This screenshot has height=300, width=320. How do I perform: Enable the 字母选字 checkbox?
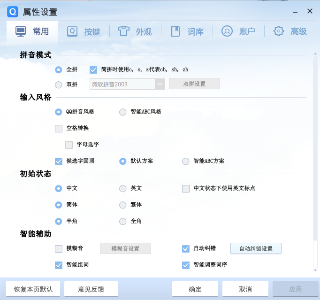pos(69,145)
